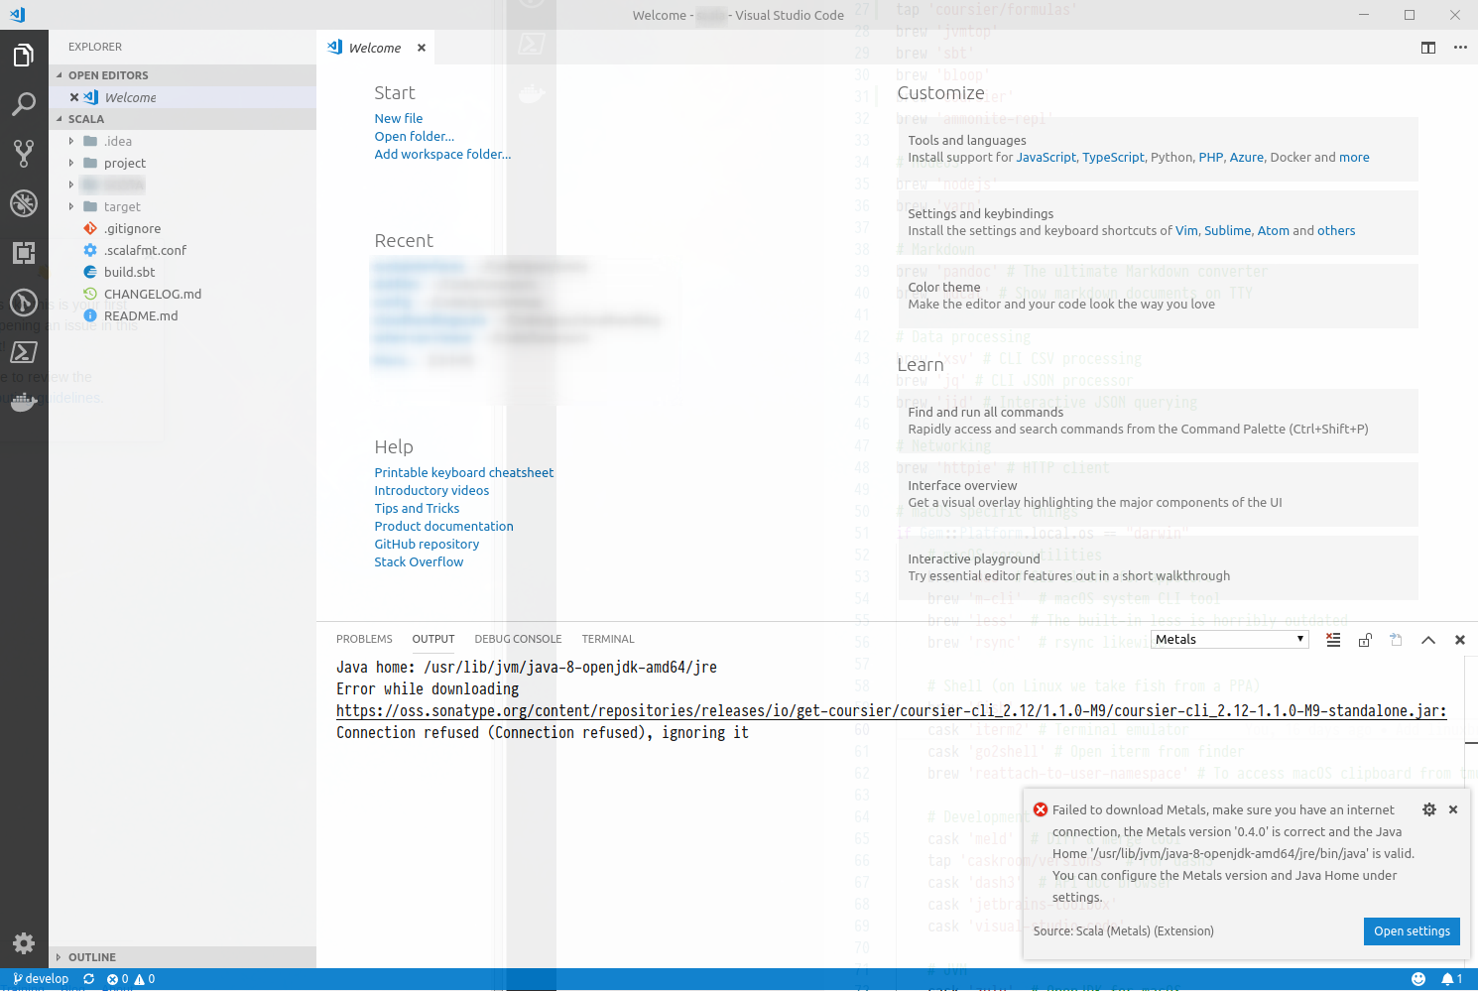Open the Debug view icon
Image resolution: width=1478 pixels, height=991 pixels.
point(24,203)
